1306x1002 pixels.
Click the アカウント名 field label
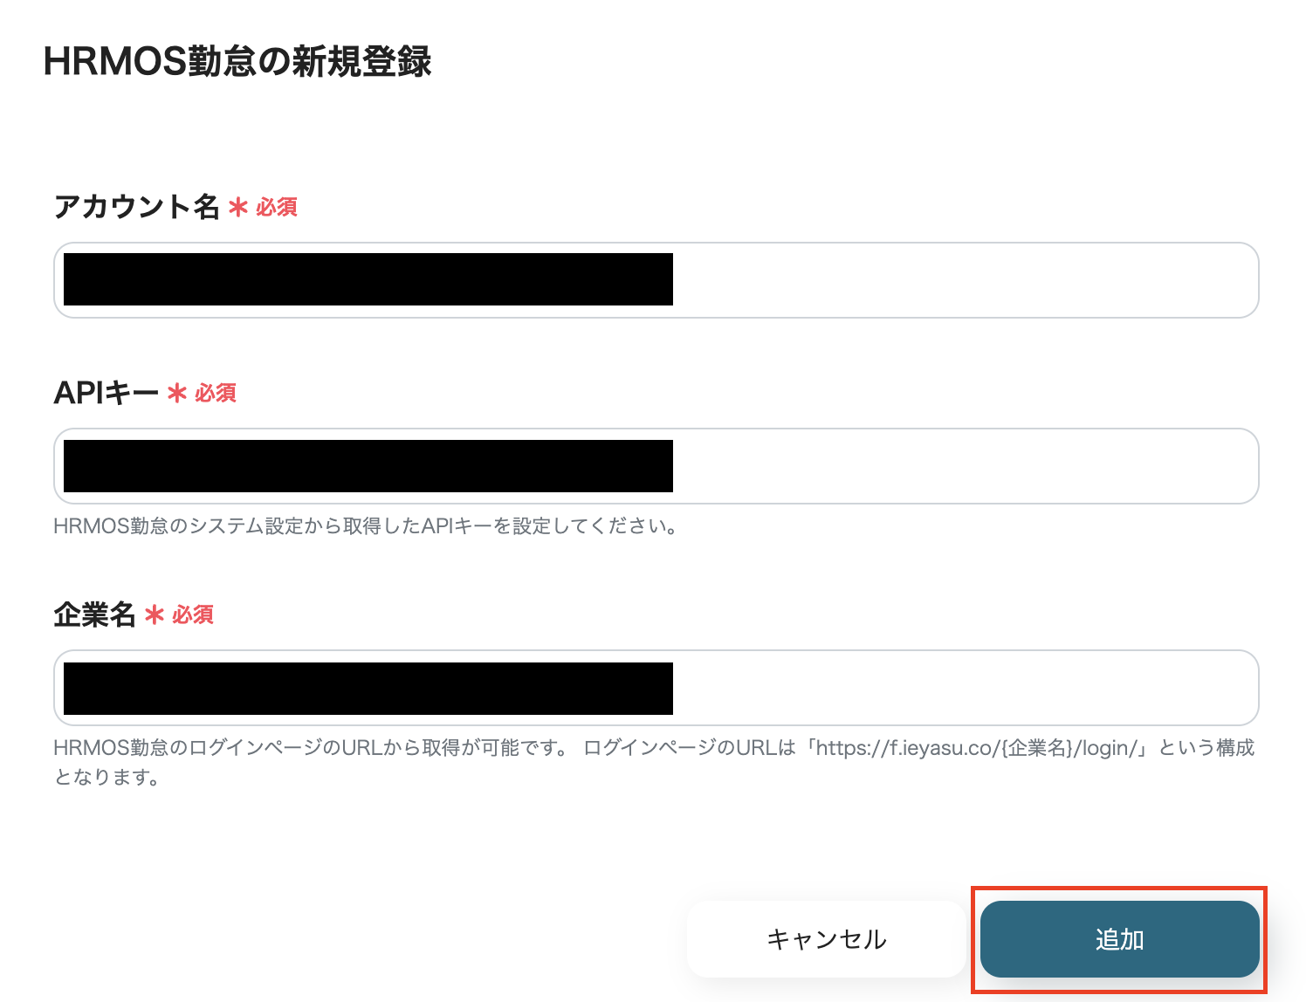136,207
